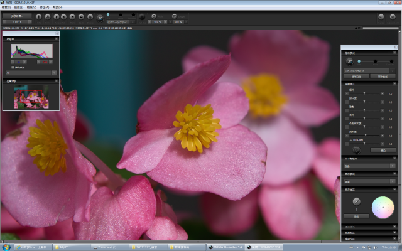
Task: Open the 日光 white balance dropdown
Action: click(368, 166)
